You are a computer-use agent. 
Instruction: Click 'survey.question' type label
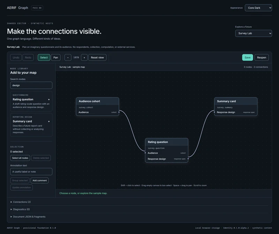[x=156, y=148]
